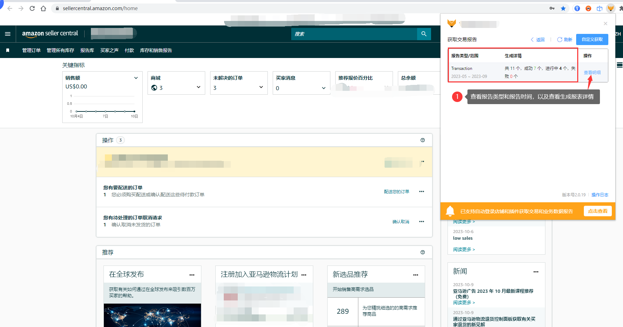Click the low sales news title
Image resolution: width=623 pixels, height=327 pixels.
click(463, 238)
